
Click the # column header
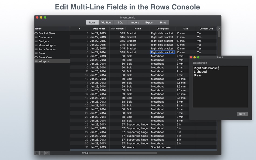pos(79,29)
